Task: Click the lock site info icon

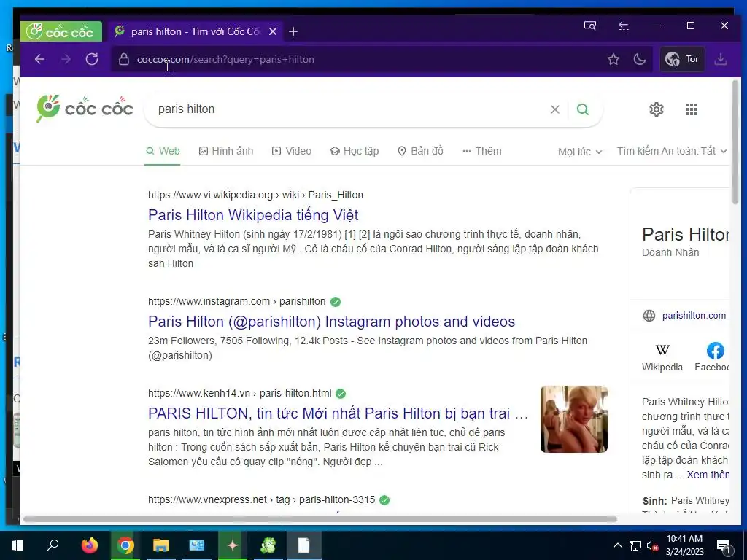Action: [124, 60]
